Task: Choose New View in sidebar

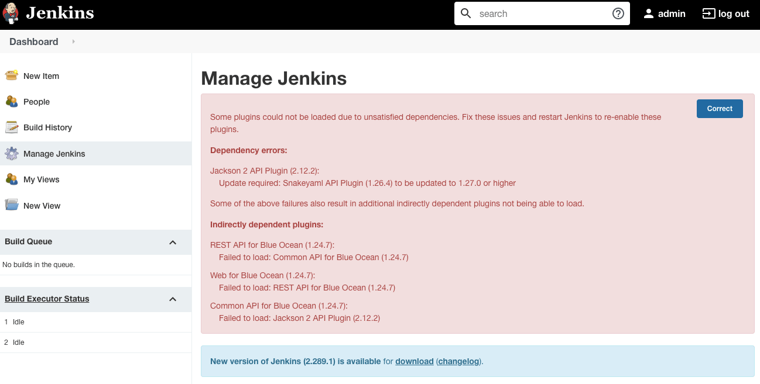Action: click(x=42, y=206)
